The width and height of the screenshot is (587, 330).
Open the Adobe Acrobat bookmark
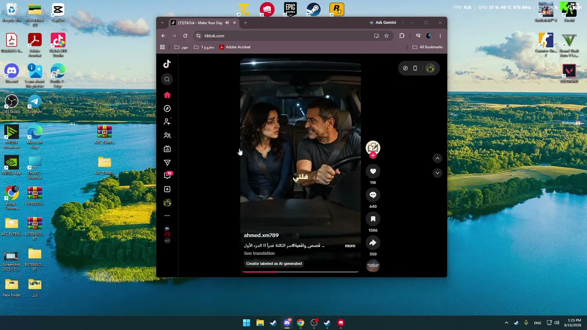pyautogui.click(x=235, y=47)
